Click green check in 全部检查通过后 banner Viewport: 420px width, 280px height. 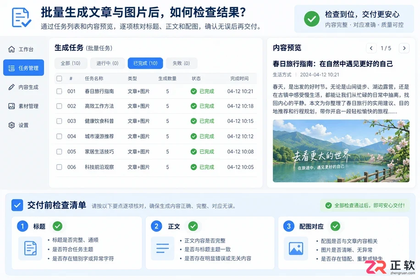click(328, 205)
